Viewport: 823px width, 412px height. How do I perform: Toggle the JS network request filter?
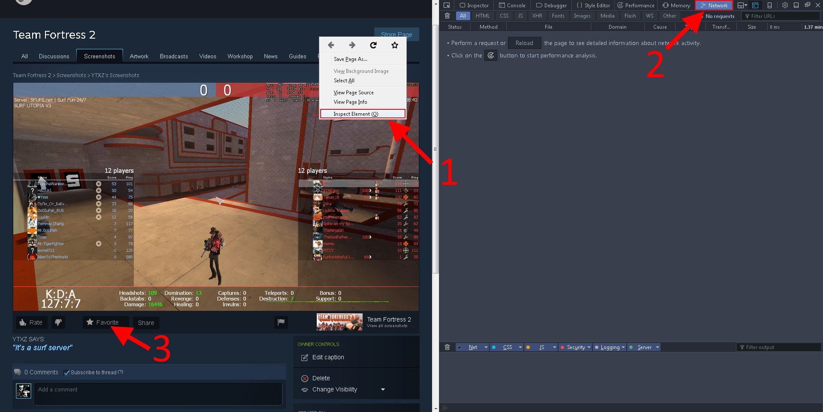520,16
